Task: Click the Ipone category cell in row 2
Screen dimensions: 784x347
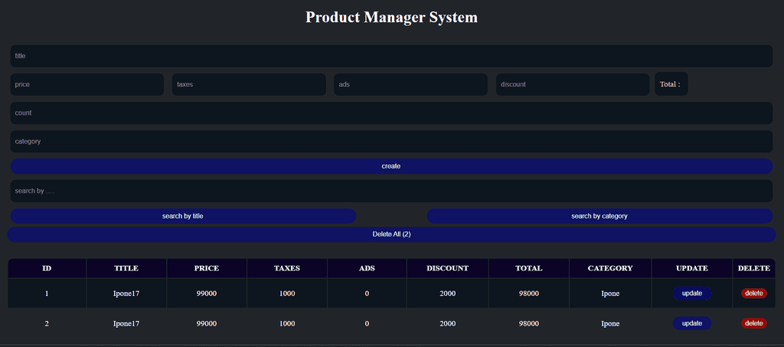Action: point(610,323)
